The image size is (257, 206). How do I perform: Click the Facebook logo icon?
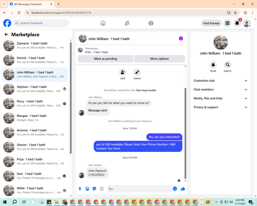coord(7,23)
